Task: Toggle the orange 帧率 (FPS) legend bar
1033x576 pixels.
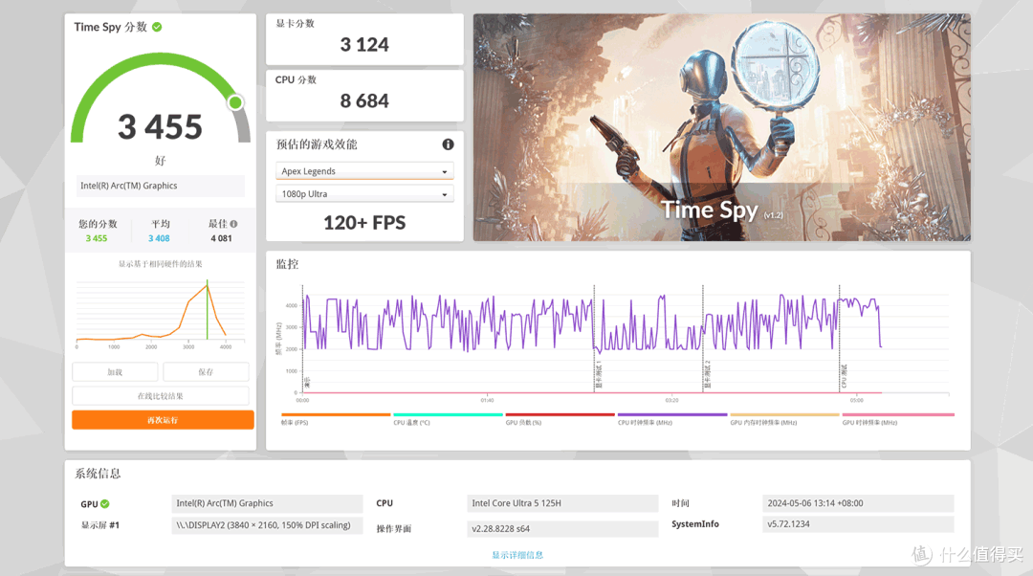Action: tap(336, 414)
